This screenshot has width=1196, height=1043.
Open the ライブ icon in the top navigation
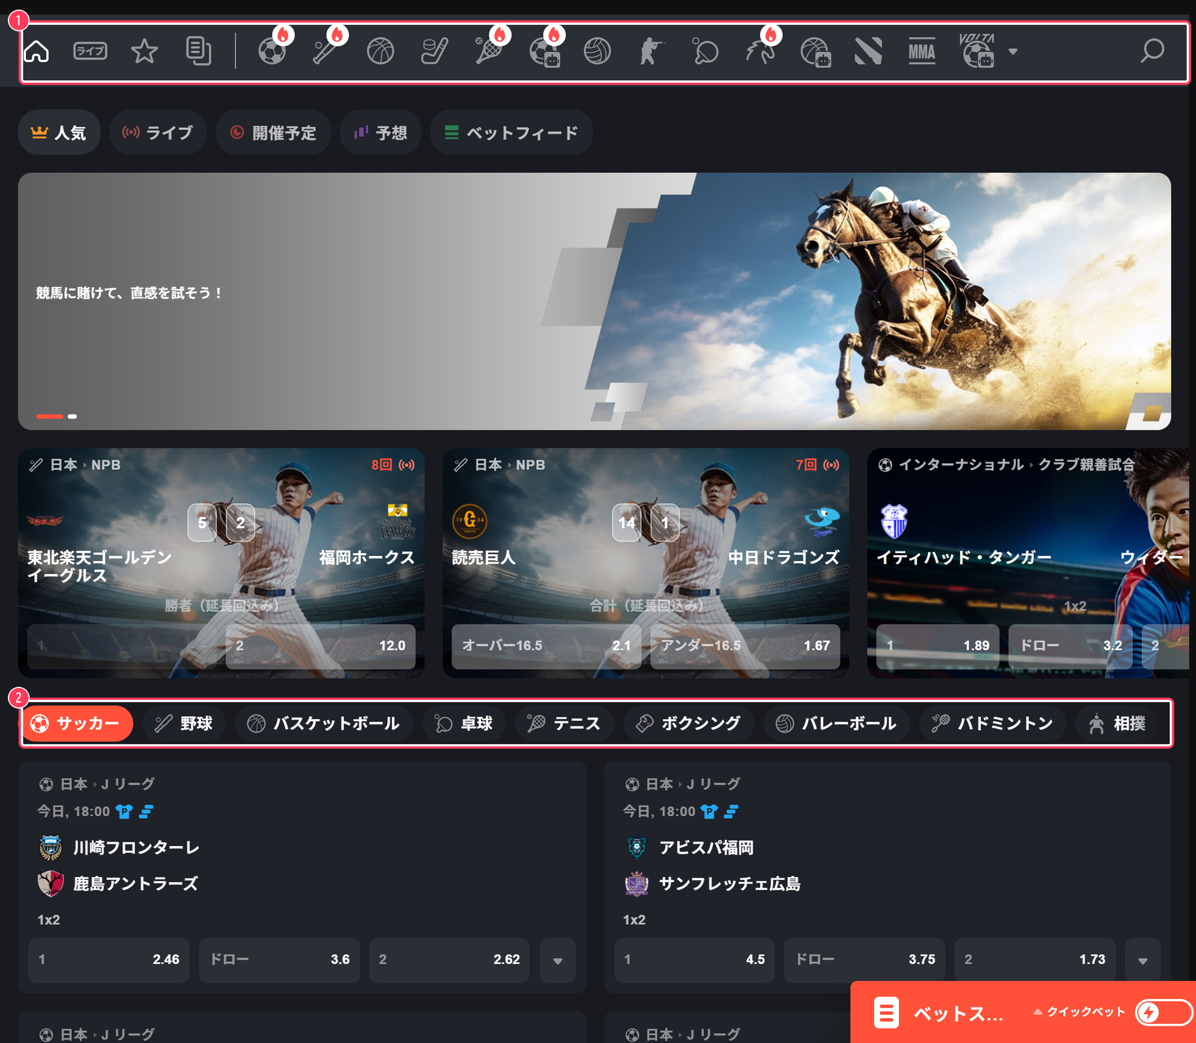(x=90, y=51)
